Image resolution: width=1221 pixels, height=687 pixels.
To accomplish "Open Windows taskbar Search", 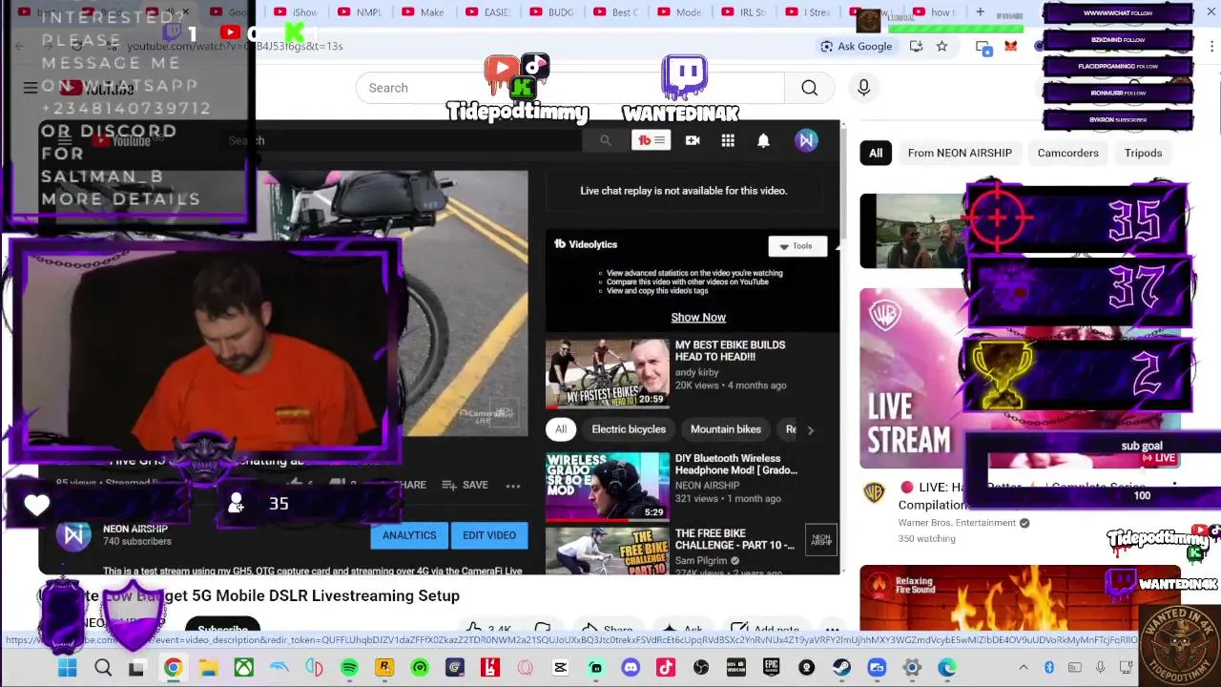I will tap(102, 668).
